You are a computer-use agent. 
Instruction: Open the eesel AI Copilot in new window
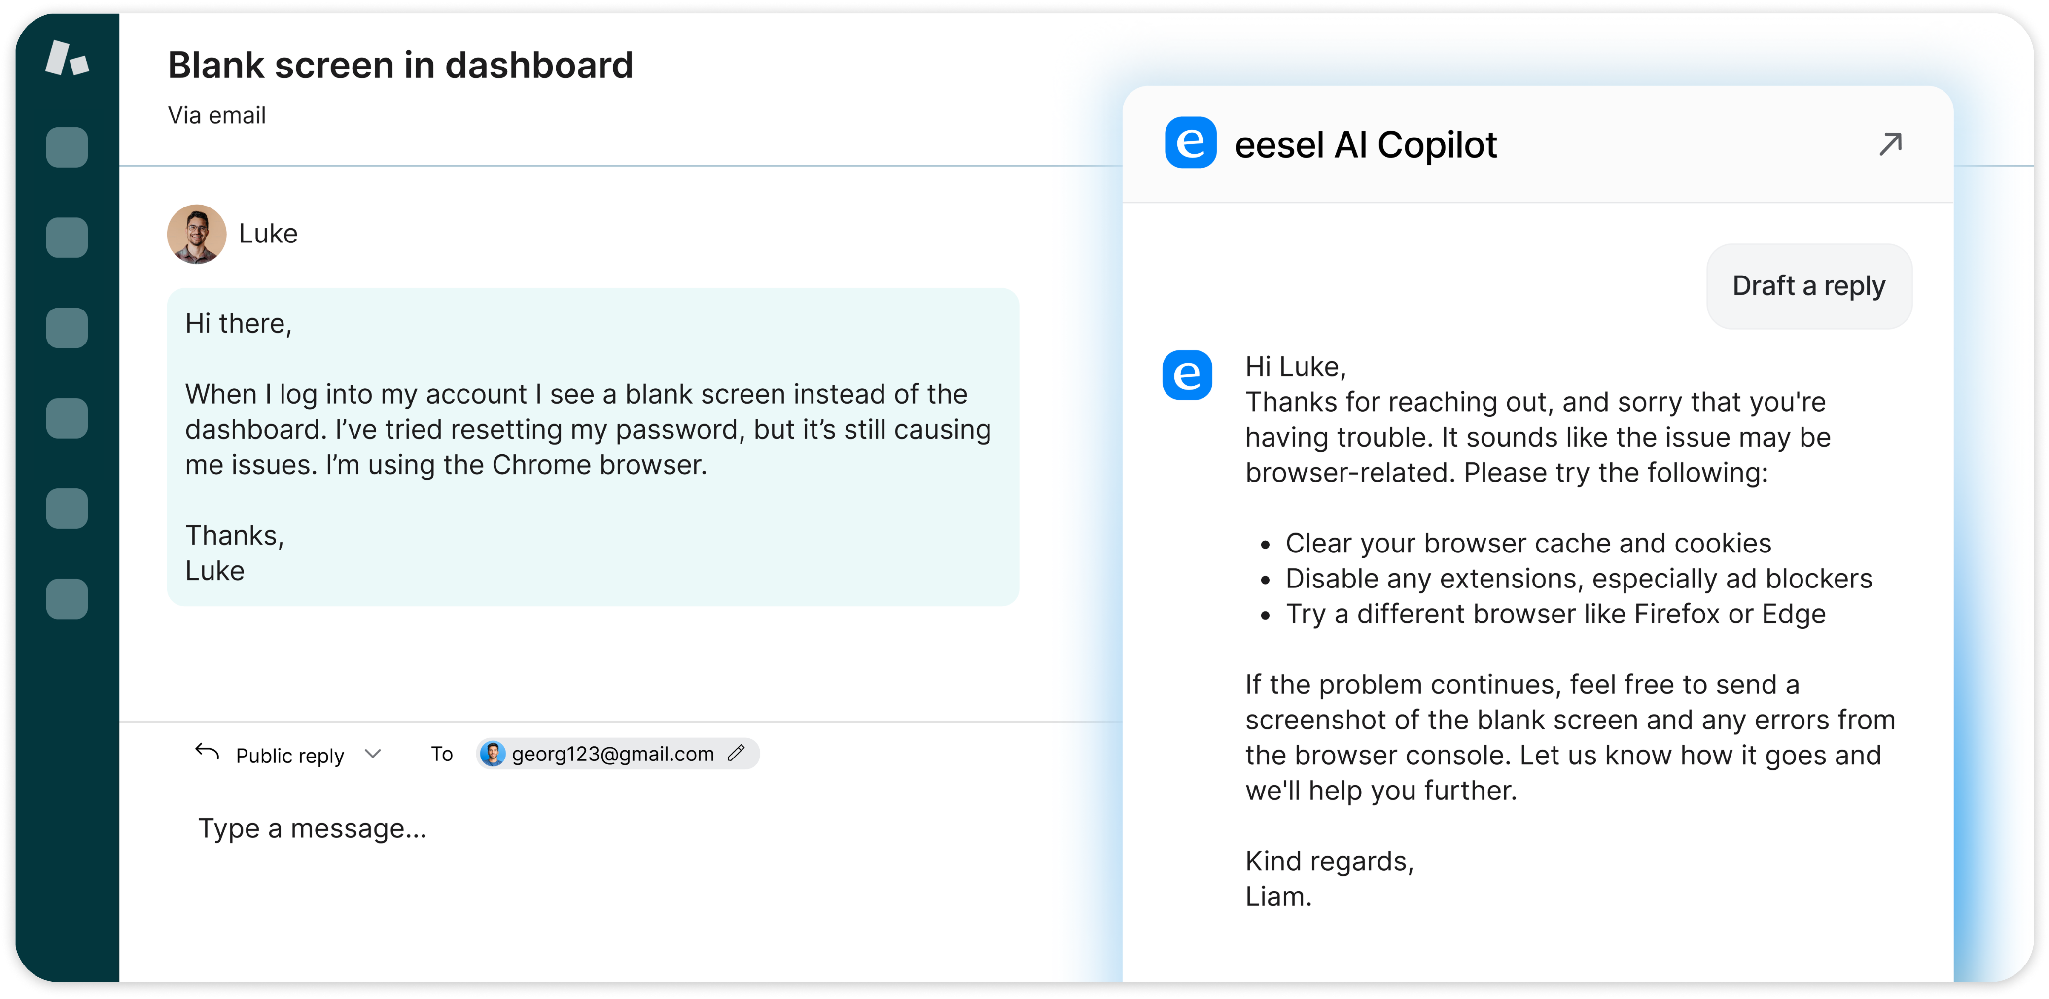pos(1891,143)
